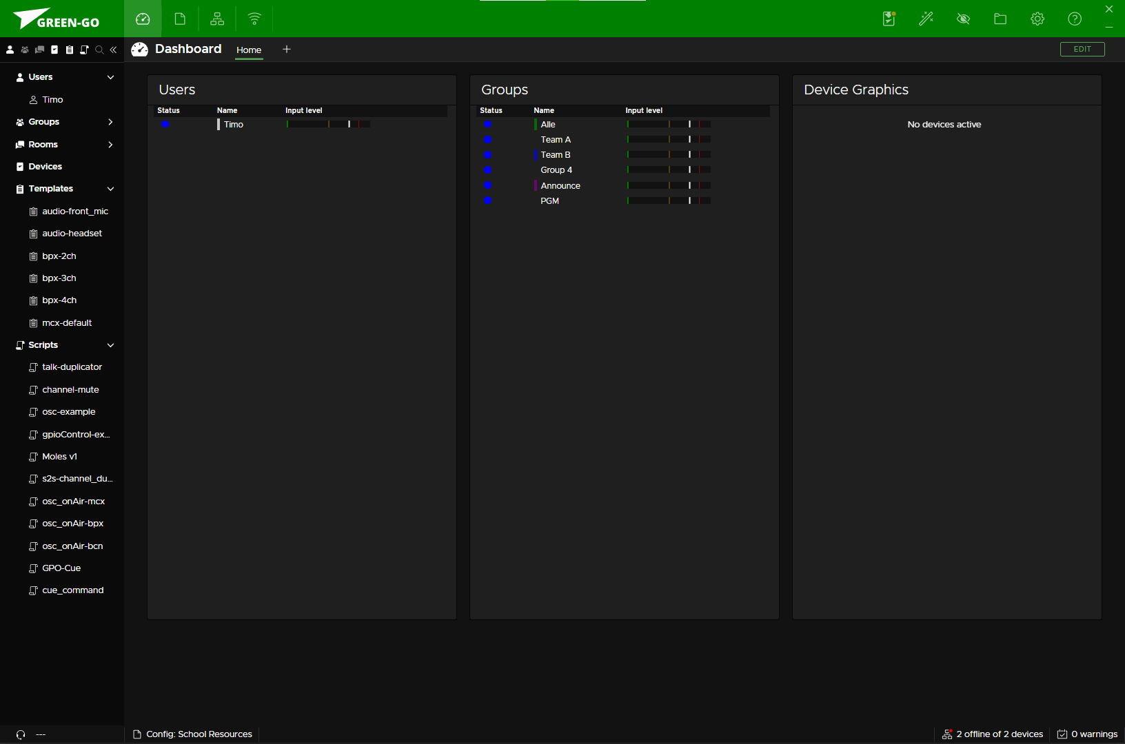This screenshot has width=1125, height=744.
Task: Collapse the Users section chevron
Action: 110,77
